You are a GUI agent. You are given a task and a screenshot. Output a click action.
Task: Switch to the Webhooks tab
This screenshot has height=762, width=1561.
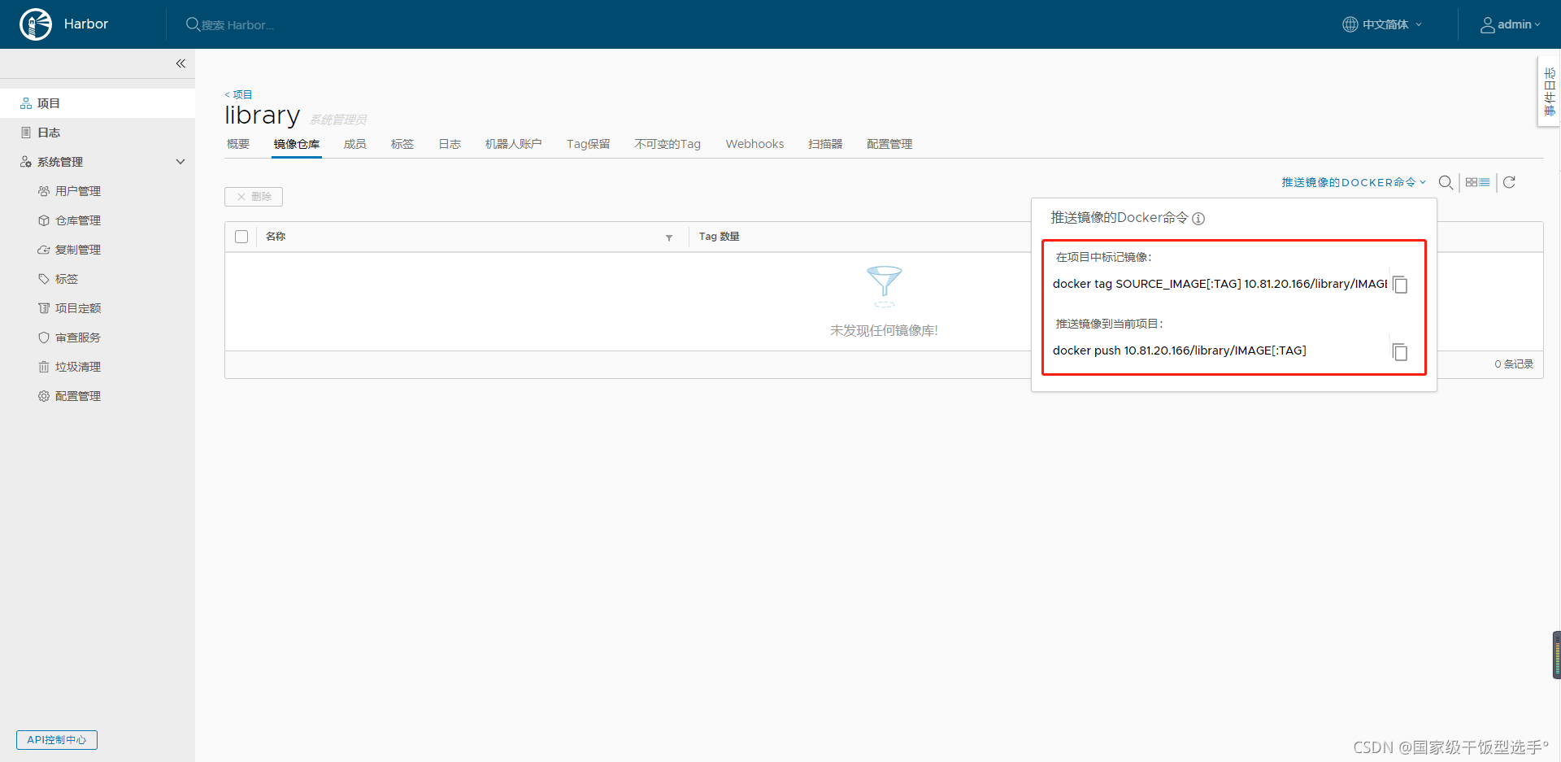[754, 144]
